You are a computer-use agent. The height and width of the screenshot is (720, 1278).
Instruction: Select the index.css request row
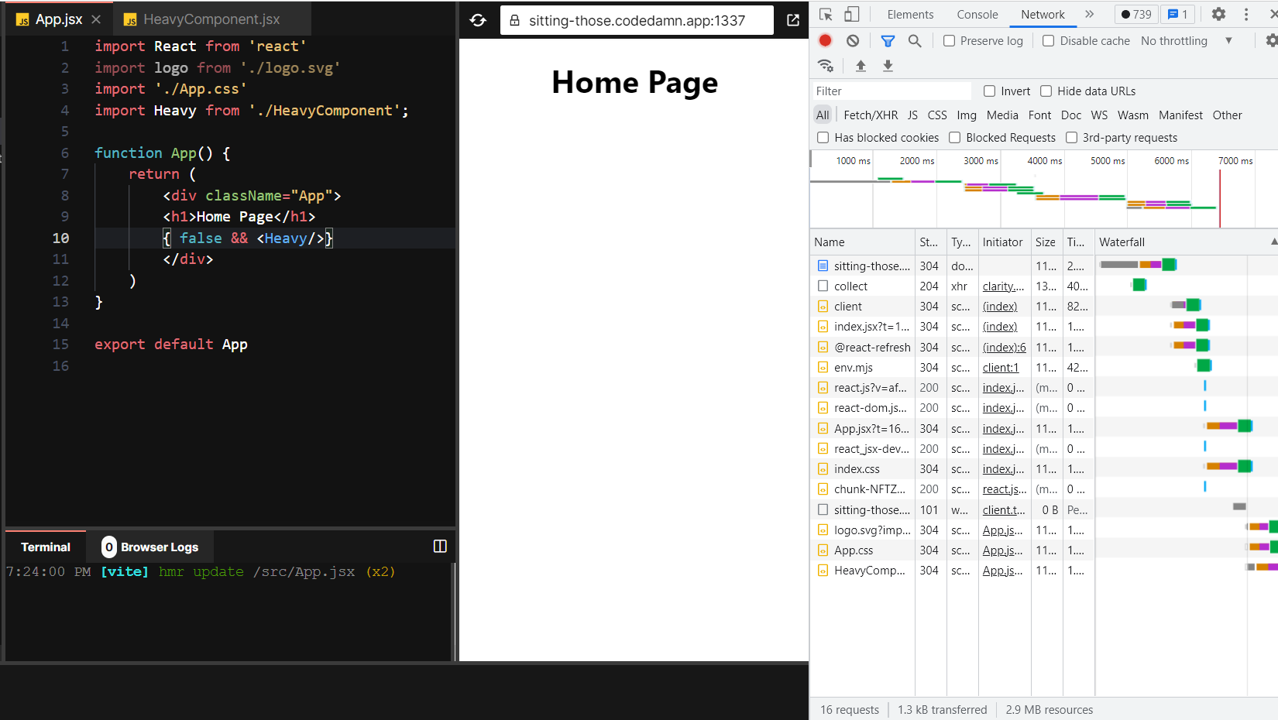[1043, 468]
